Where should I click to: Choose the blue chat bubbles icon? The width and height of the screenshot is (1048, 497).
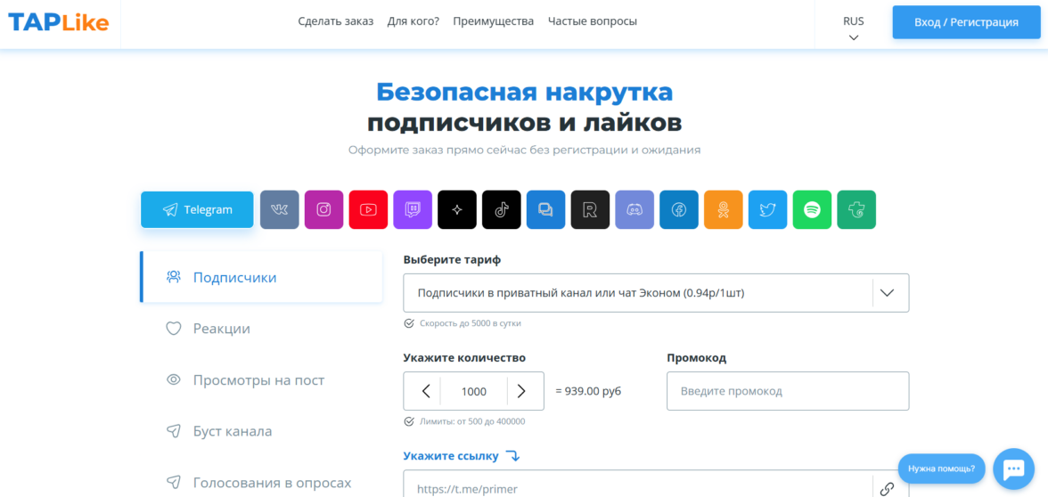tap(546, 210)
